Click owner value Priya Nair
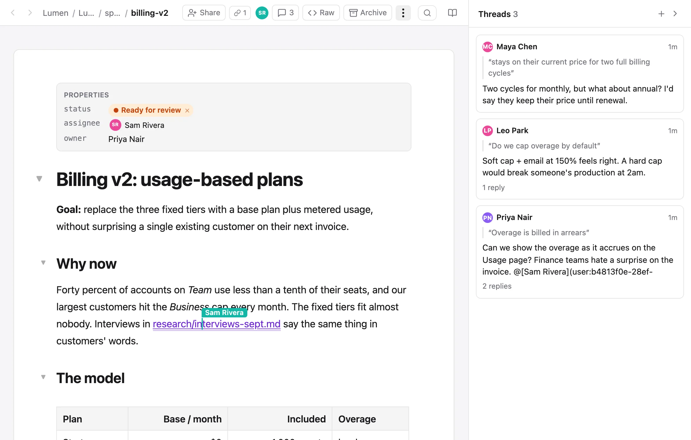 tap(126, 139)
